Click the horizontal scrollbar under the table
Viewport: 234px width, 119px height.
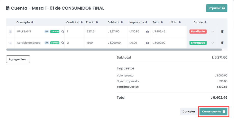pos(114,50)
